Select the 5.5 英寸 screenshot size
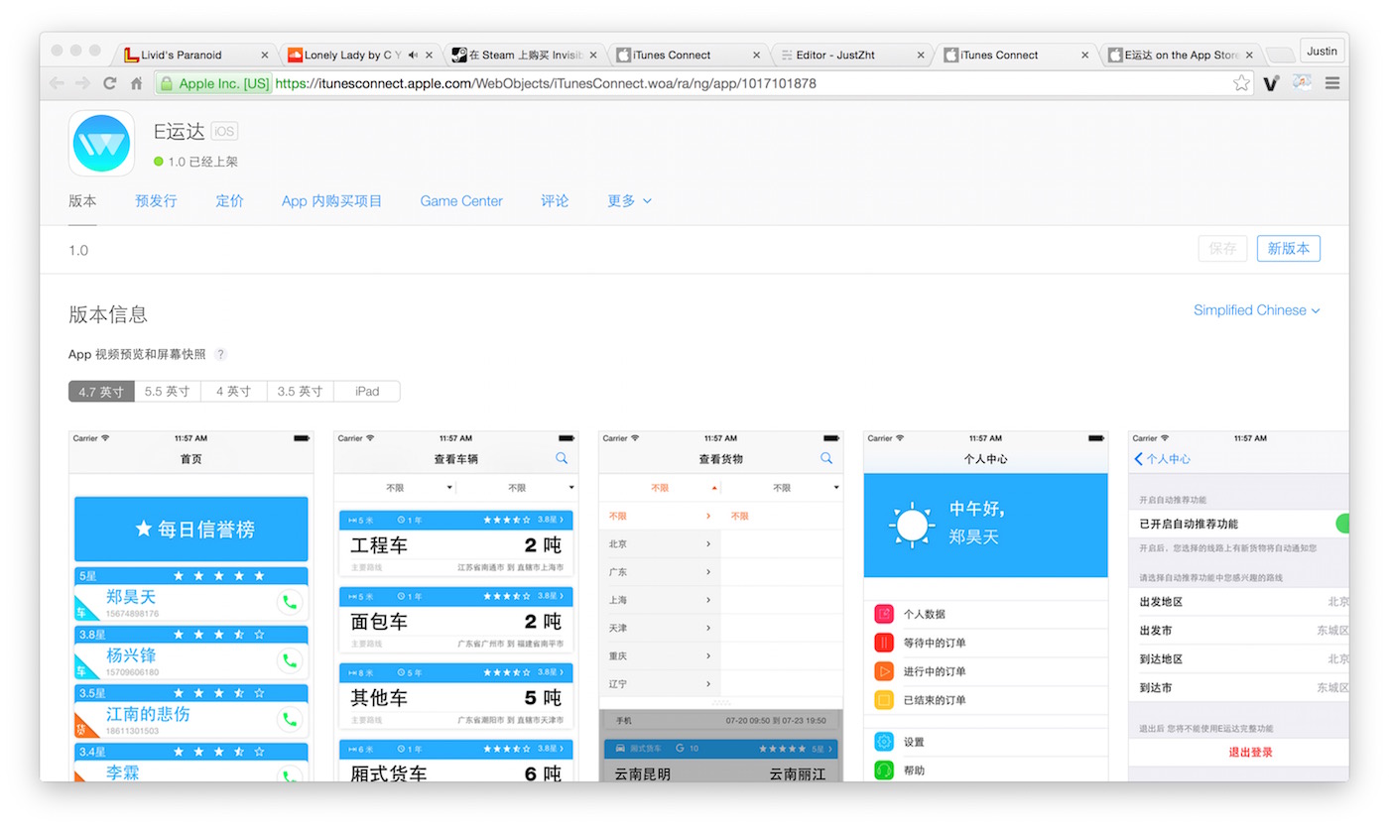This screenshot has height=829, width=1389. tap(168, 392)
